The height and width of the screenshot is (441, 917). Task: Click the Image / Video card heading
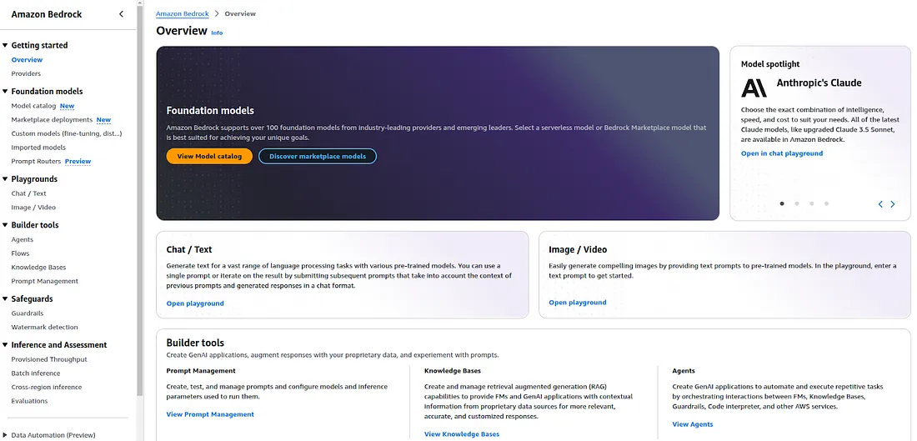(x=578, y=250)
